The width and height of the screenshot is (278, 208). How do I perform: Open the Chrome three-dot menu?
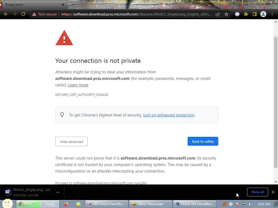(x=272, y=14)
